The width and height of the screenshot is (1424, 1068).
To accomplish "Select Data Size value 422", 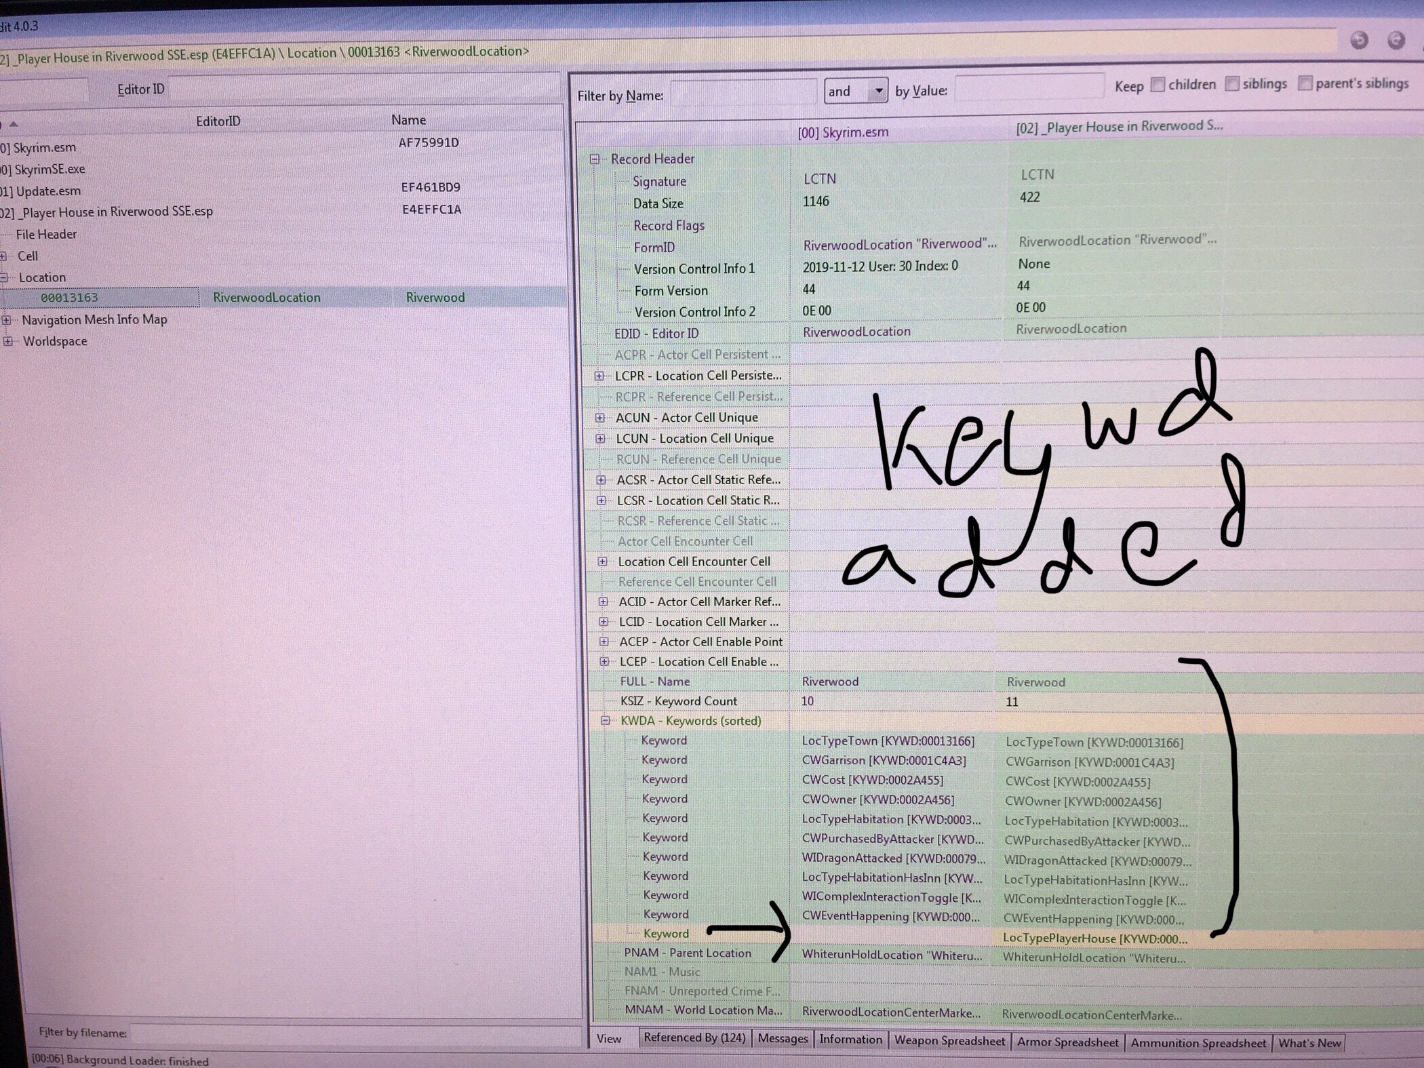I will click(x=1029, y=197).
